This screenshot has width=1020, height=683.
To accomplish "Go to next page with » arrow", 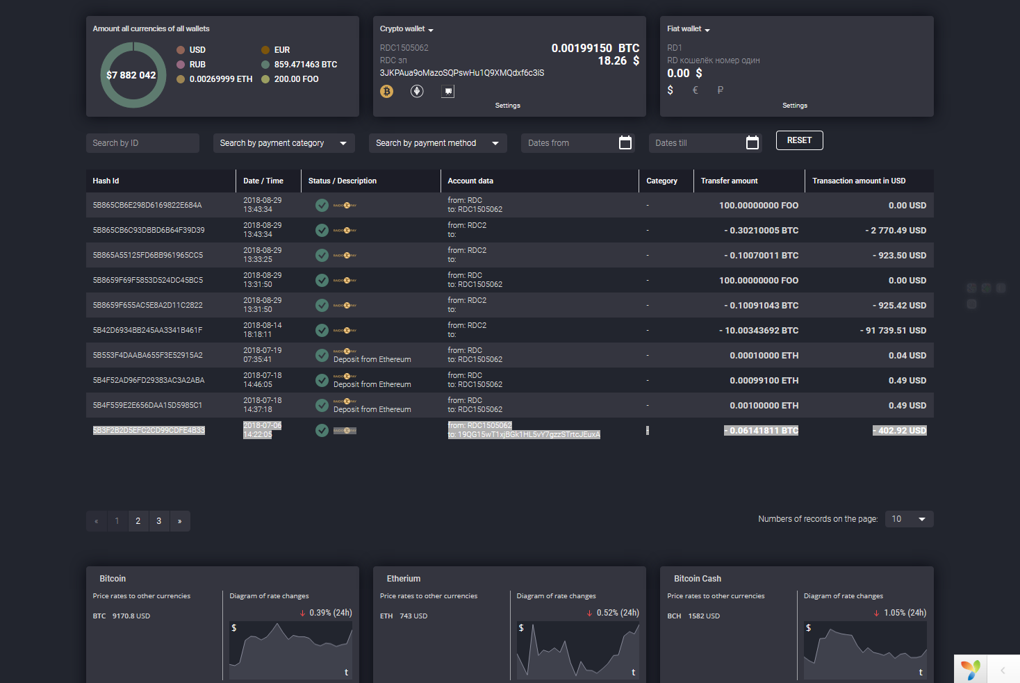I will point(180,521).
